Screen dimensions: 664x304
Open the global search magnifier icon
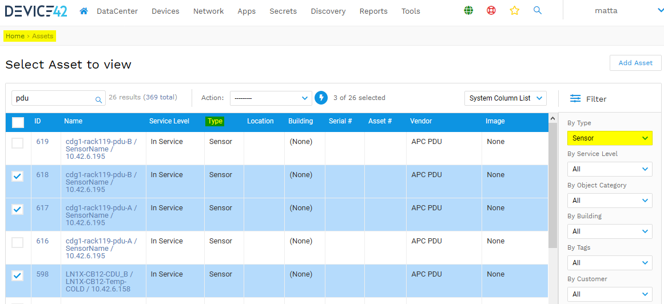click(538, 11)
